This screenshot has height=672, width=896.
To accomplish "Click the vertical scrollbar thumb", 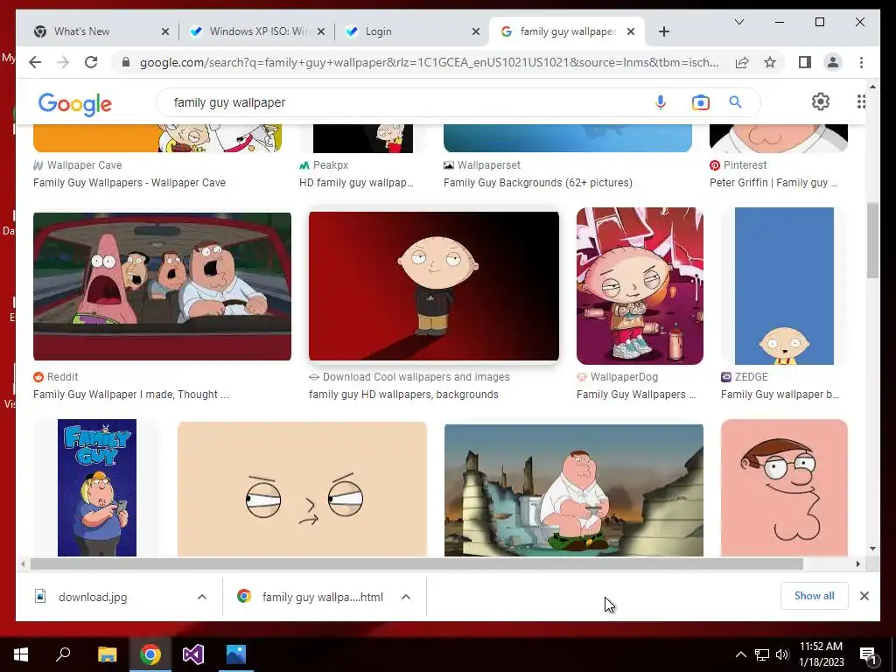I will tap(872, 240).
